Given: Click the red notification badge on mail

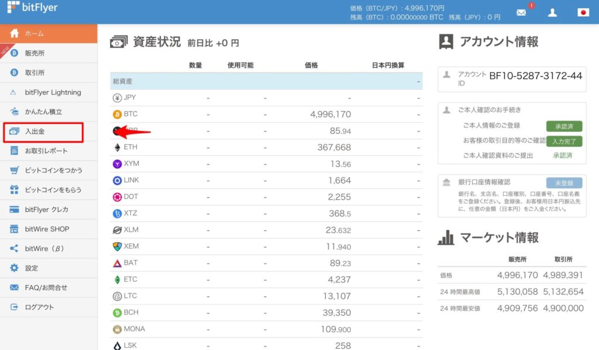Looking at the screenshot, I should point(531,5).
